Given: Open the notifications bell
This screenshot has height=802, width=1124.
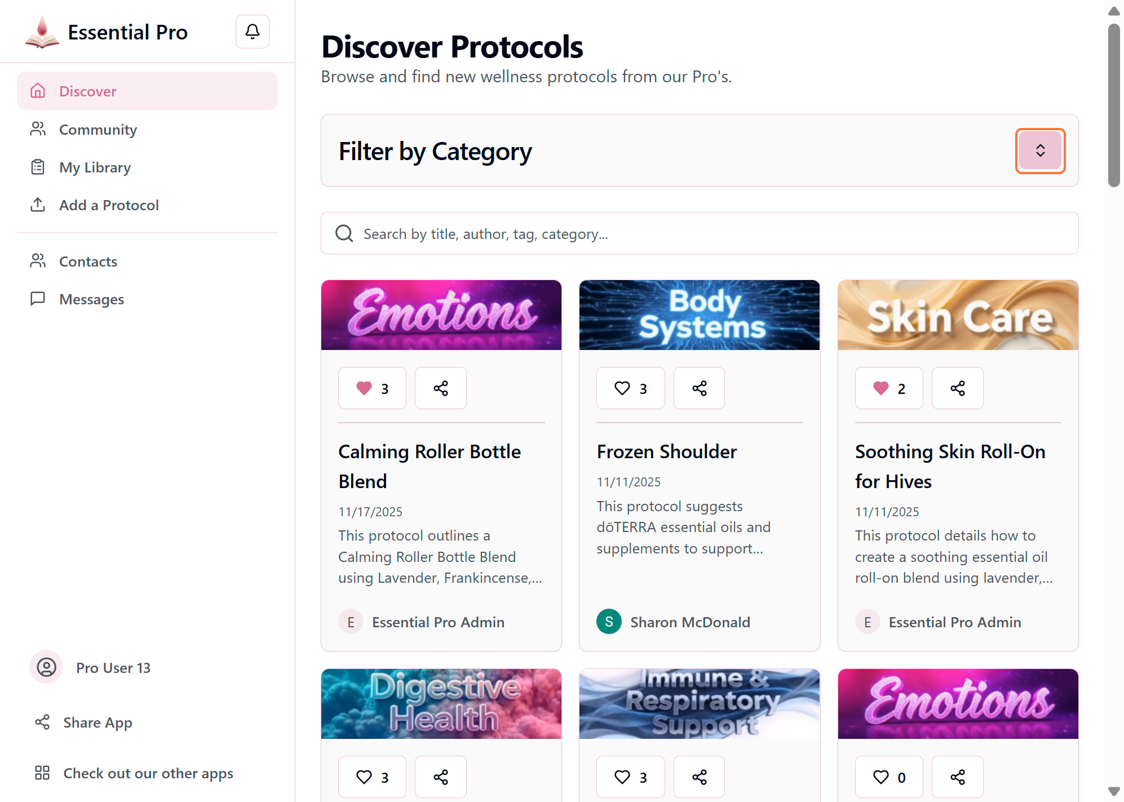Looking at the screenshot, I should 252,32.
